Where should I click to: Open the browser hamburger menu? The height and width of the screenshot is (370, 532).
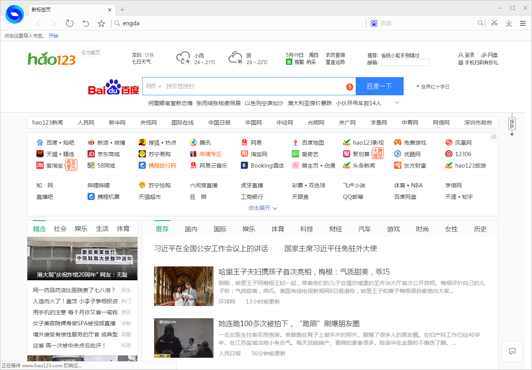[x=523, y=23]
